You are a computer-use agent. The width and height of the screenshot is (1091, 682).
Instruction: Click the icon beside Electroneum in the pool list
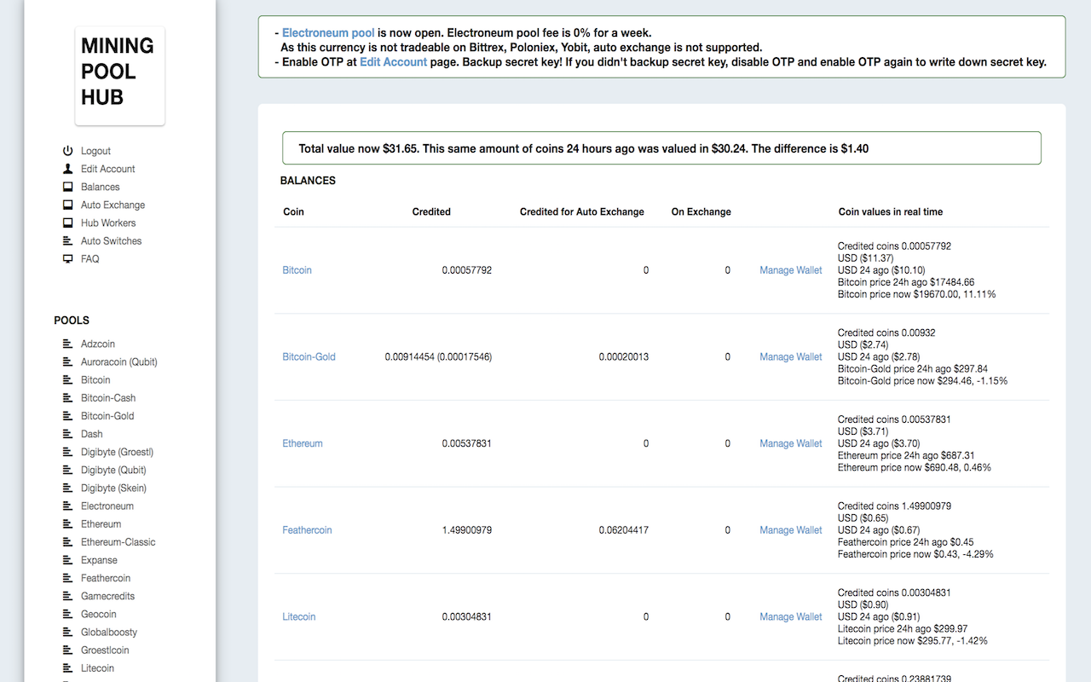[x=68, y=506]
